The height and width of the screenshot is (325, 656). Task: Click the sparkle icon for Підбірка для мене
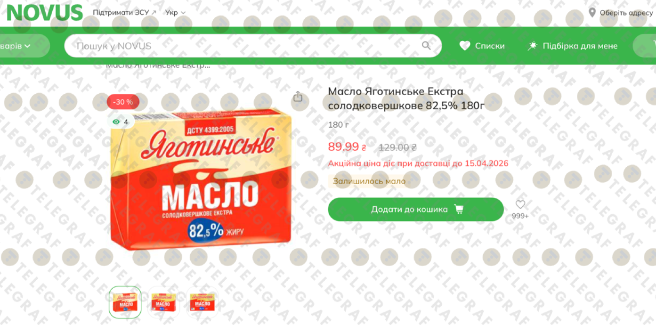532,46
